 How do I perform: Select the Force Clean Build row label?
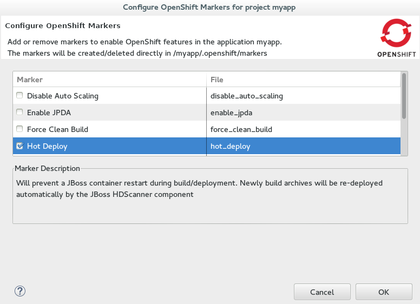pos(57,129)
